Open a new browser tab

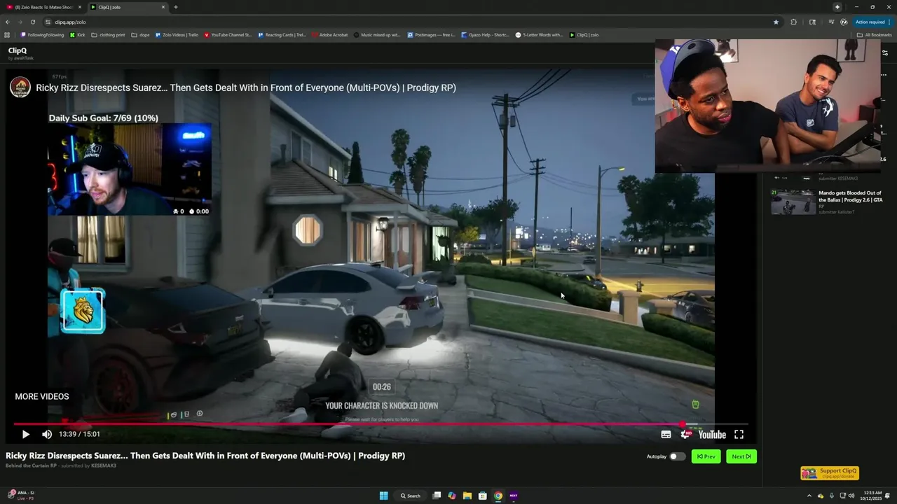175,7
